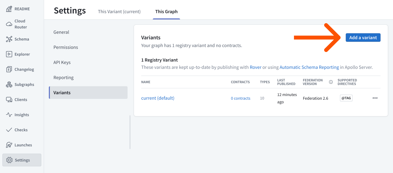
Task: Click the Add a variant button
Action: coord(363,37)
